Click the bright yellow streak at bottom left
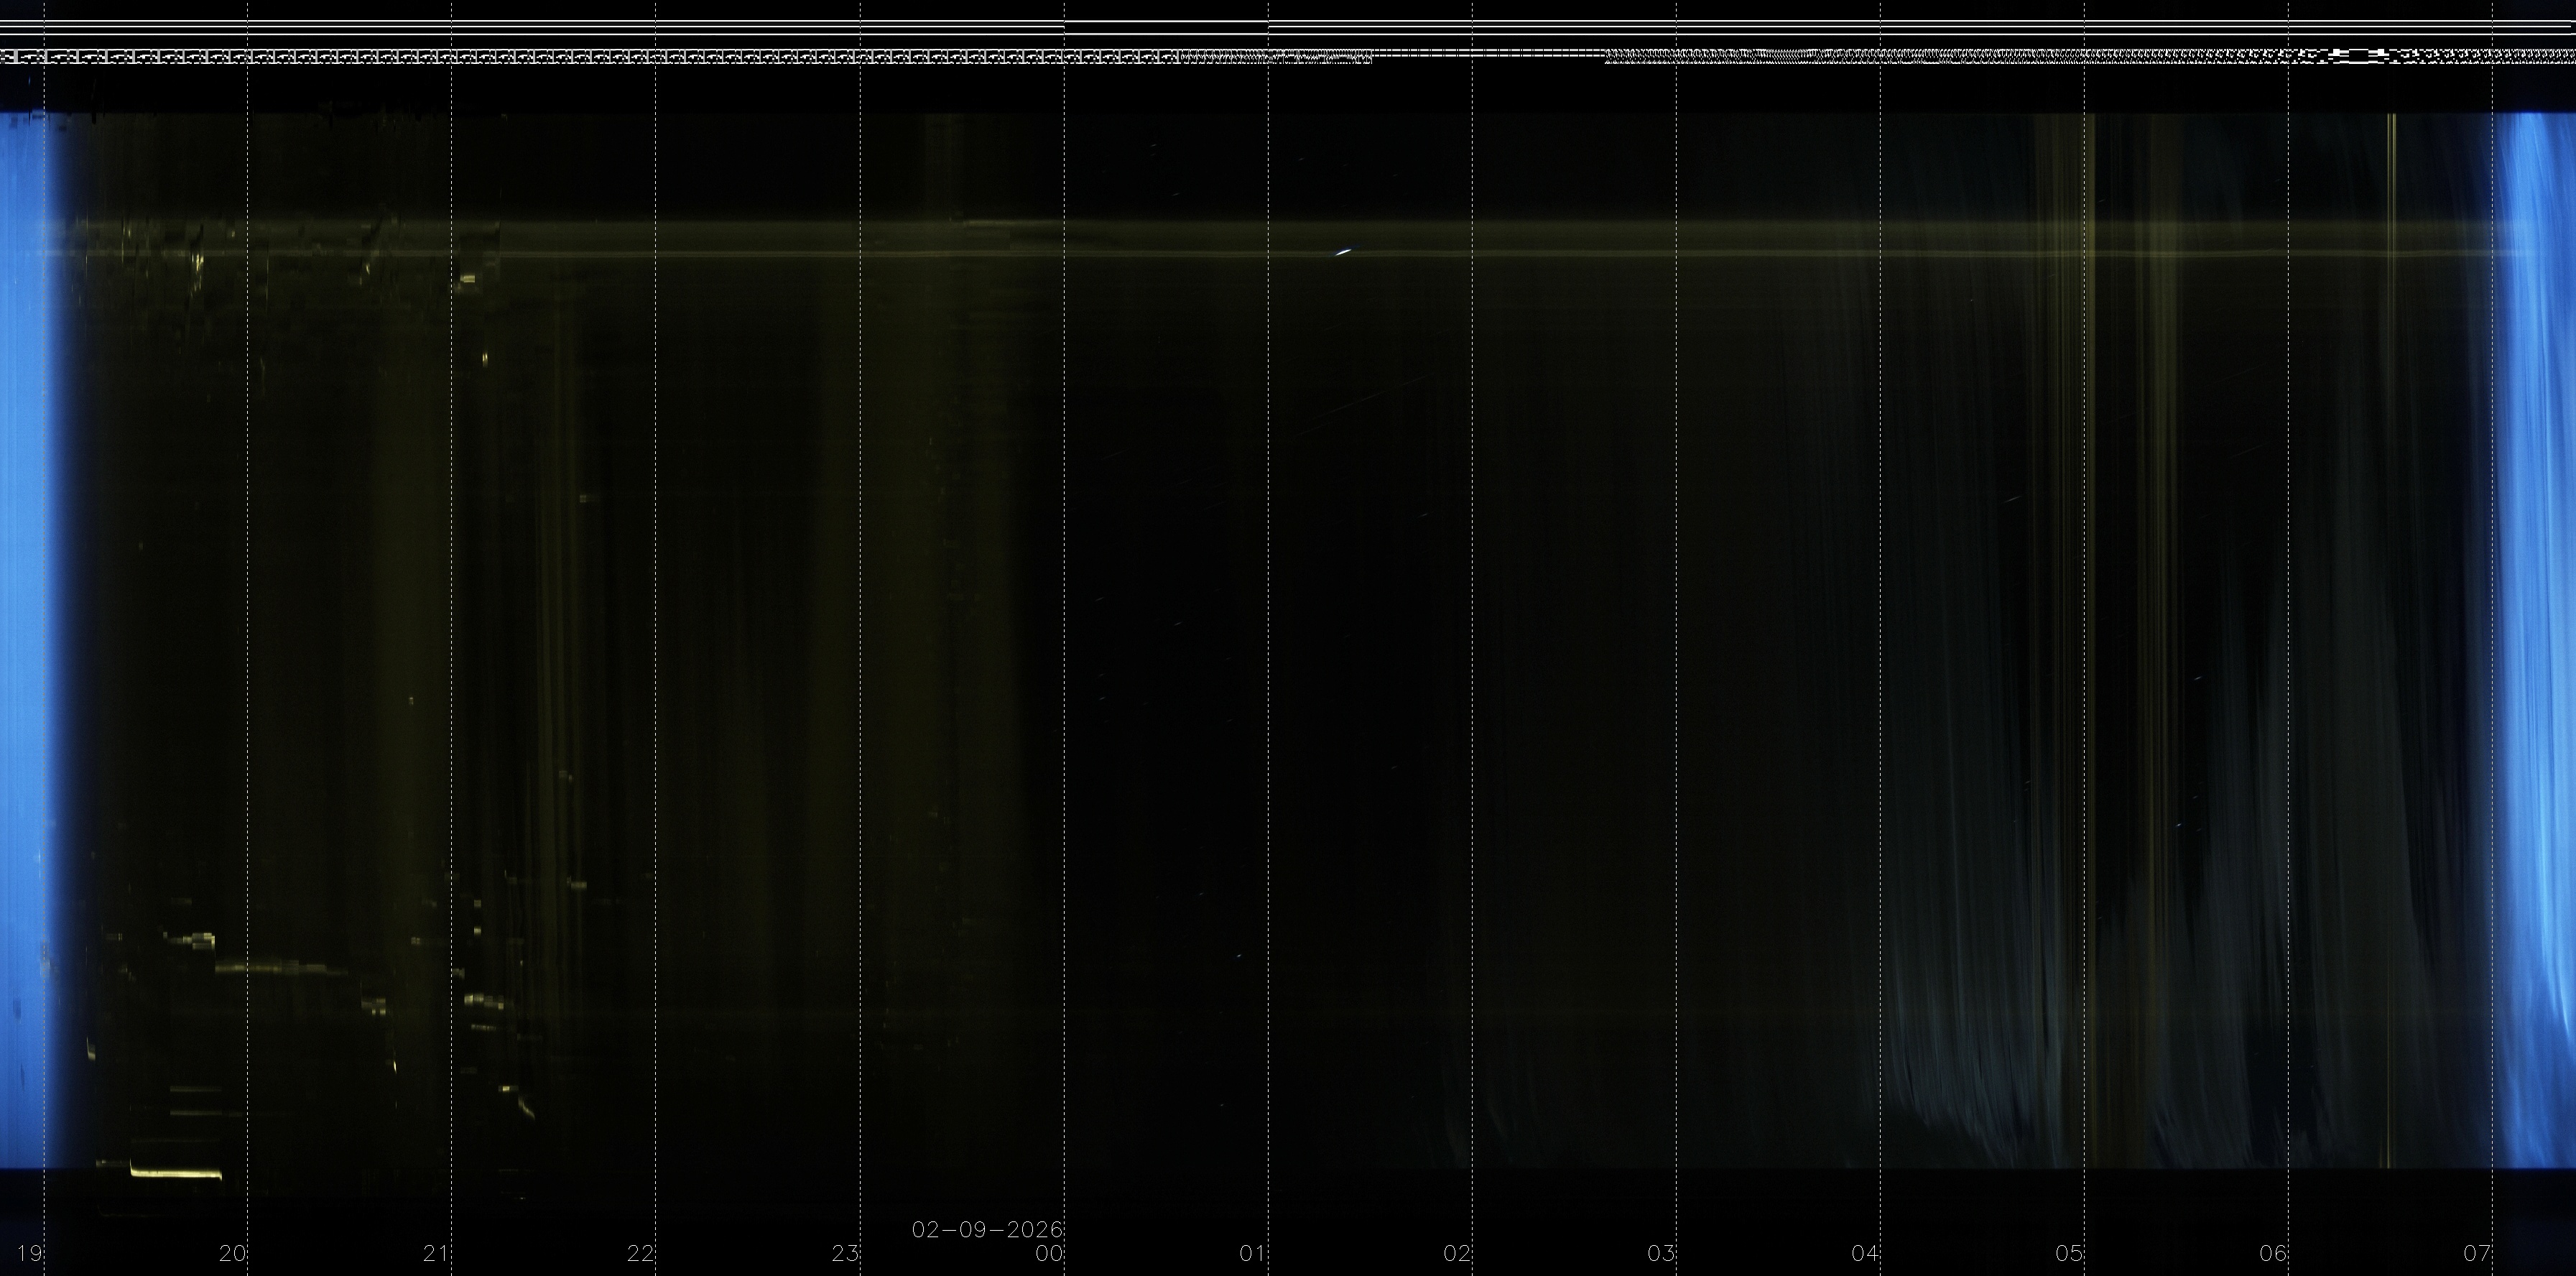 pos(176,1173)
